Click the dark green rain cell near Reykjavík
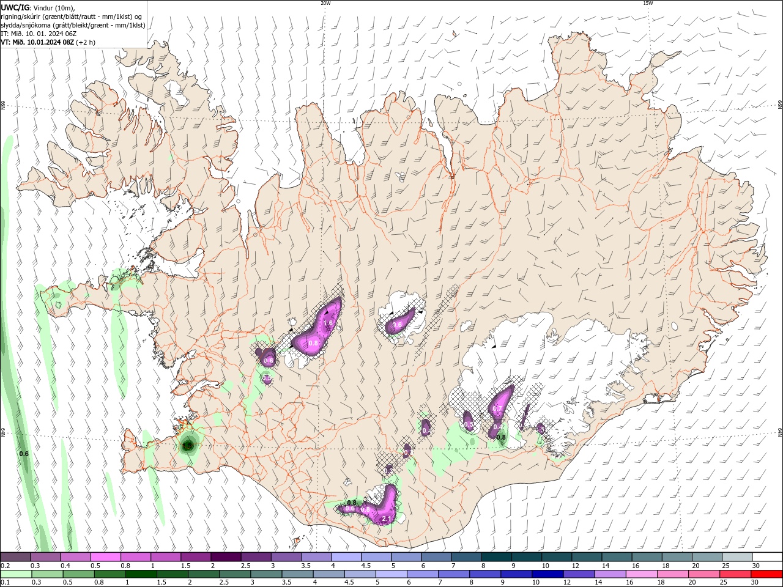This screenshot has height=587, width=783. click(x=188, y=446)
